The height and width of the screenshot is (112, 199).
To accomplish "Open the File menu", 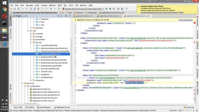I will (x=12, y=5).
